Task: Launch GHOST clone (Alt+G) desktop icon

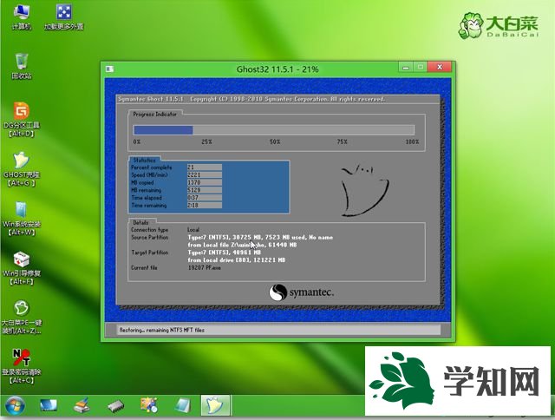Action: click(22, 169)
